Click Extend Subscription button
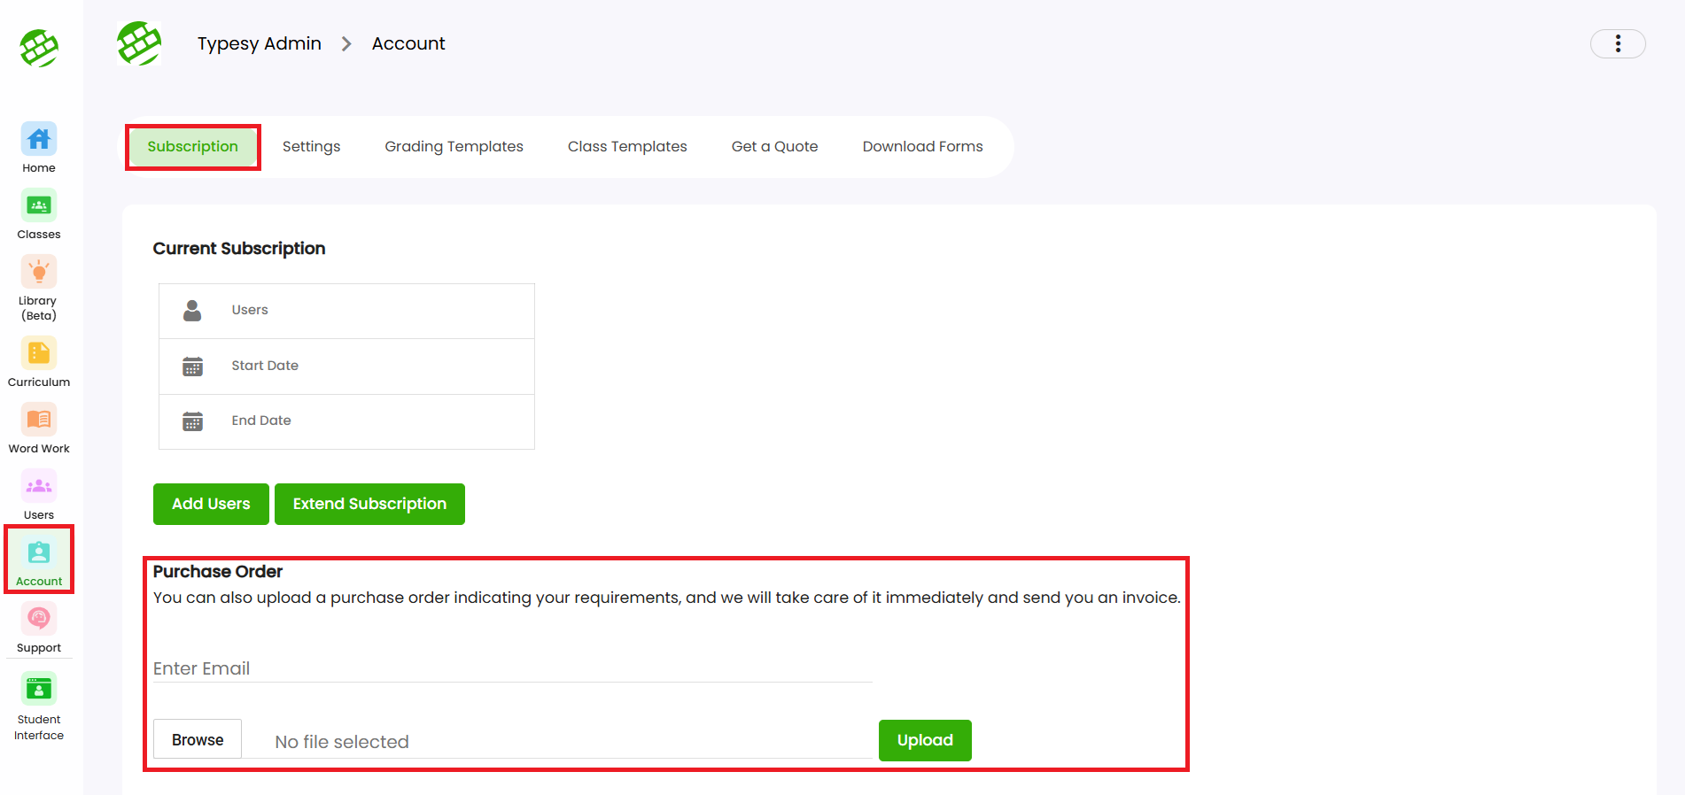Viewport: 1685px width, 795px height. point(369,504)
